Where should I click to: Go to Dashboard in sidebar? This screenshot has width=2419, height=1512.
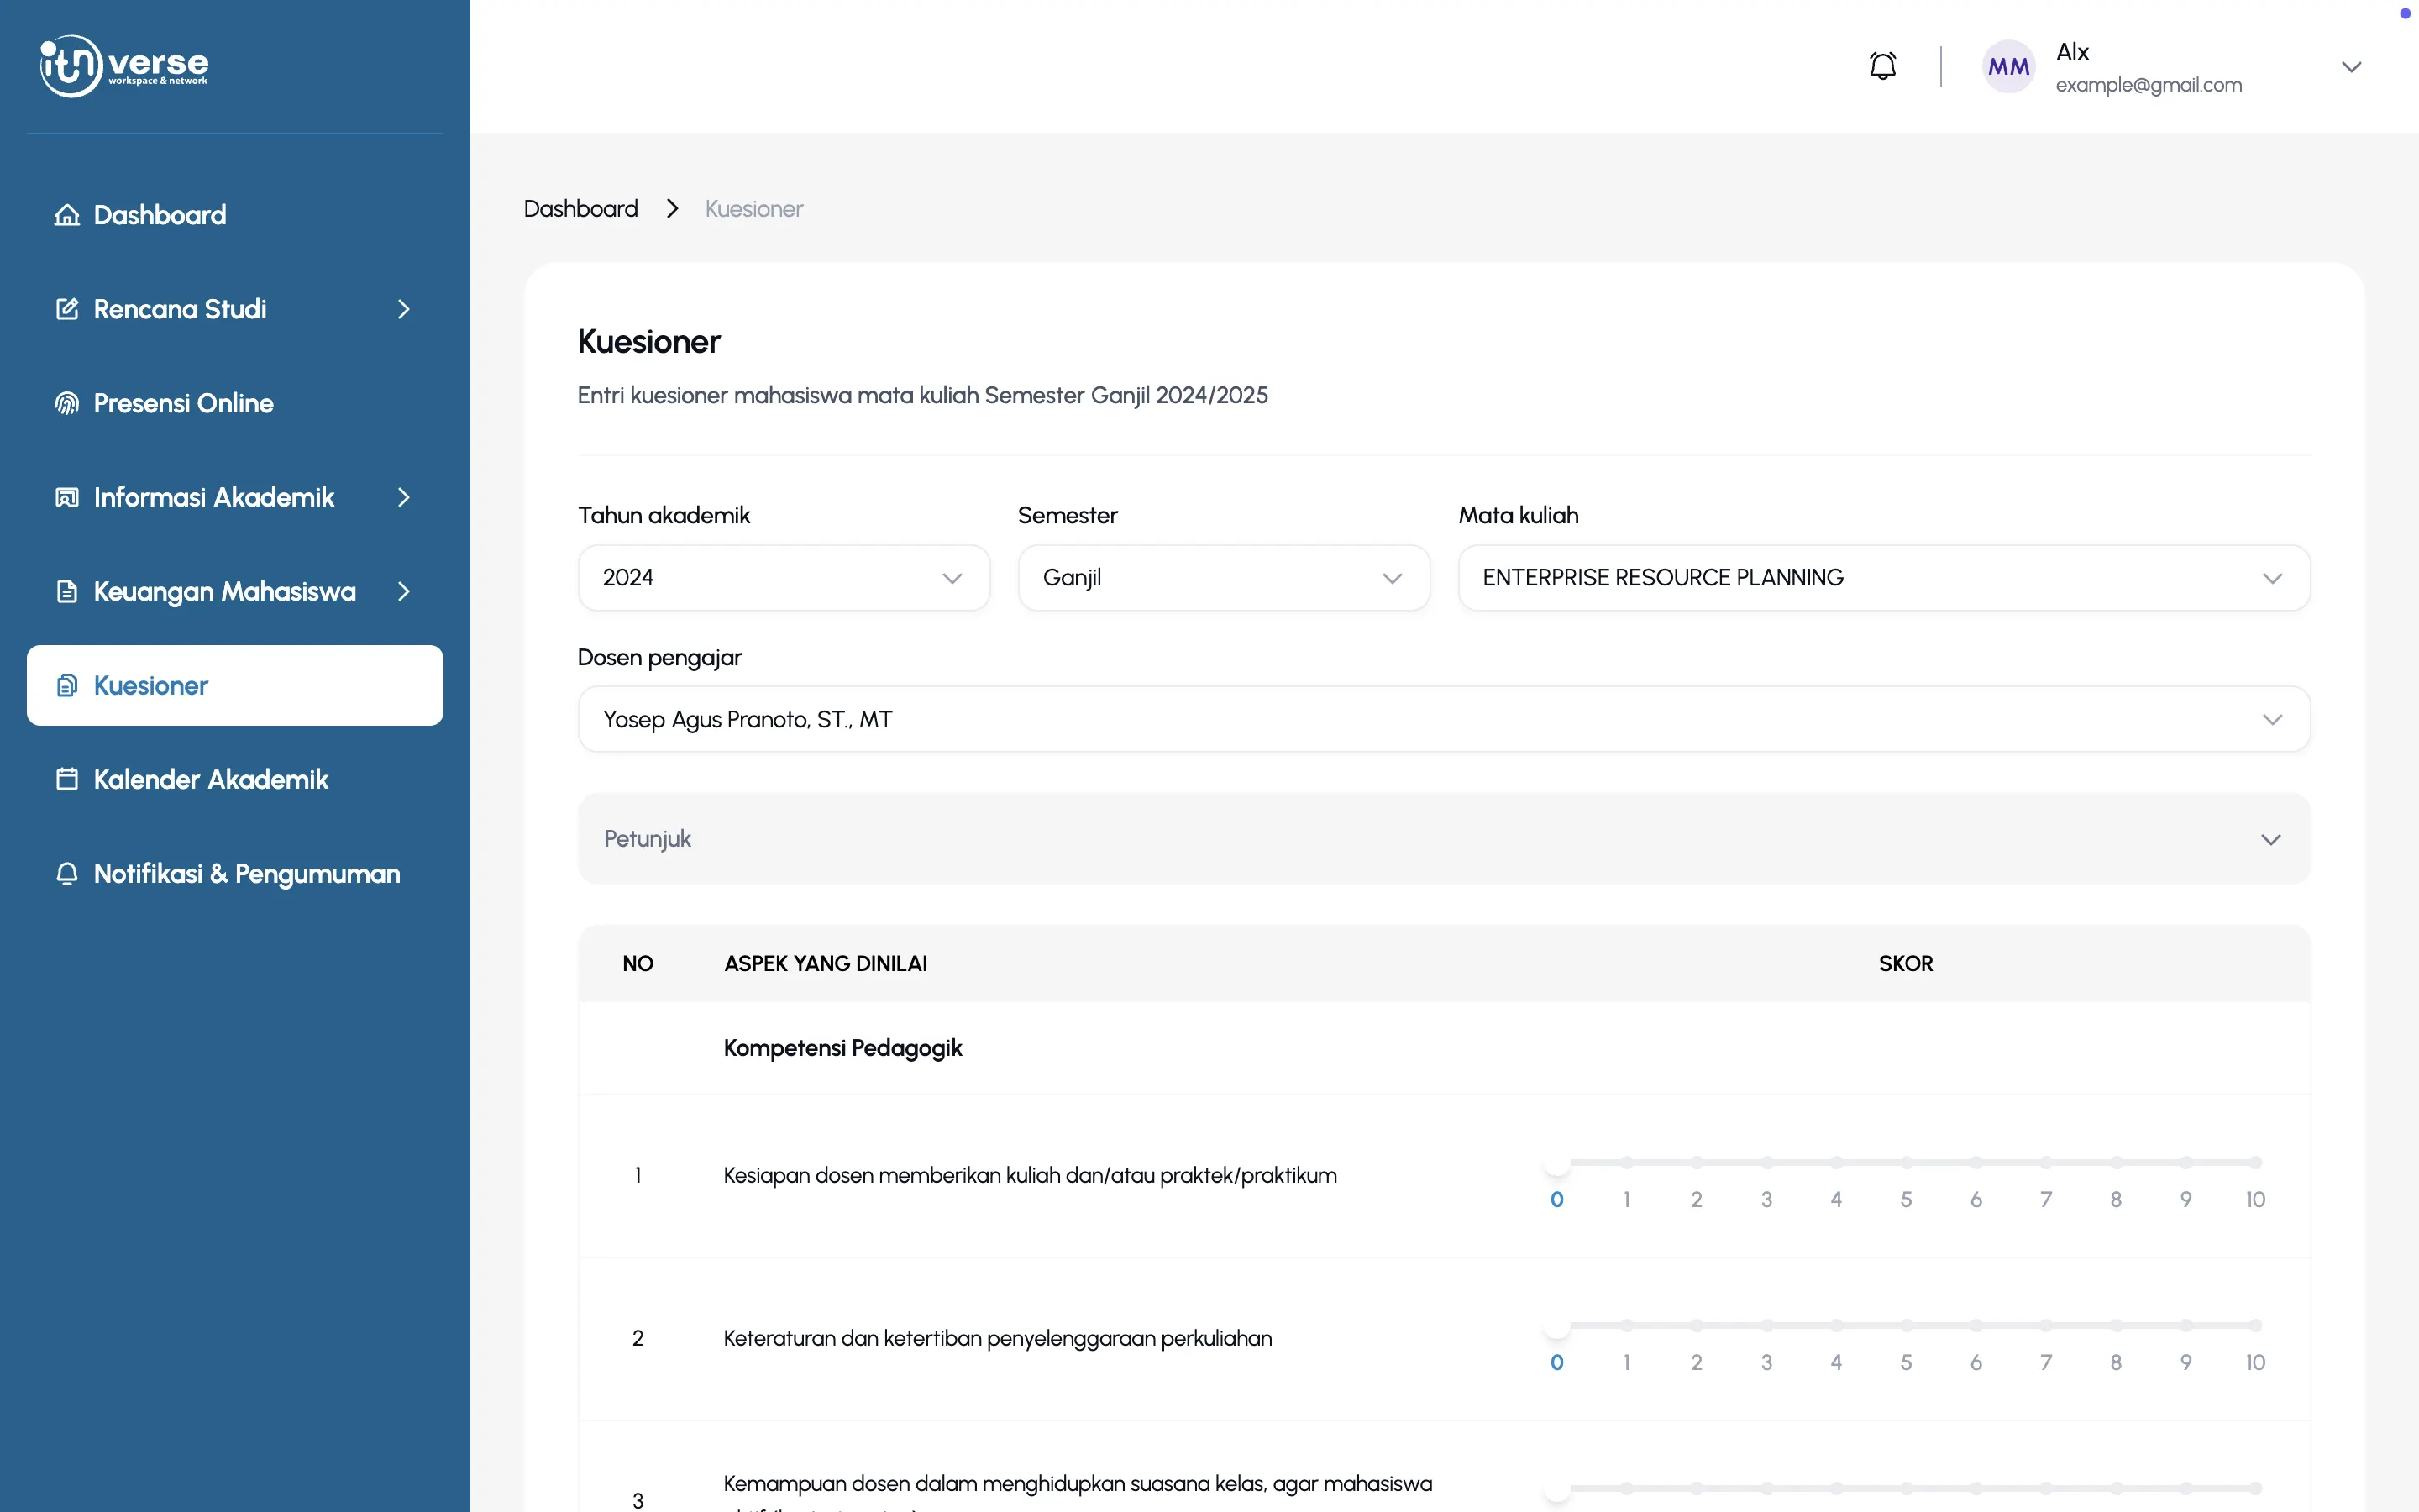click(235, 215)
